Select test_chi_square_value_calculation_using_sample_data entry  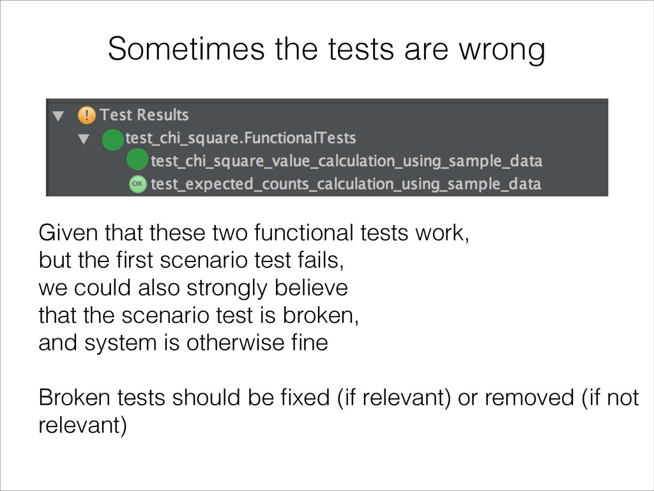[346, 161]
